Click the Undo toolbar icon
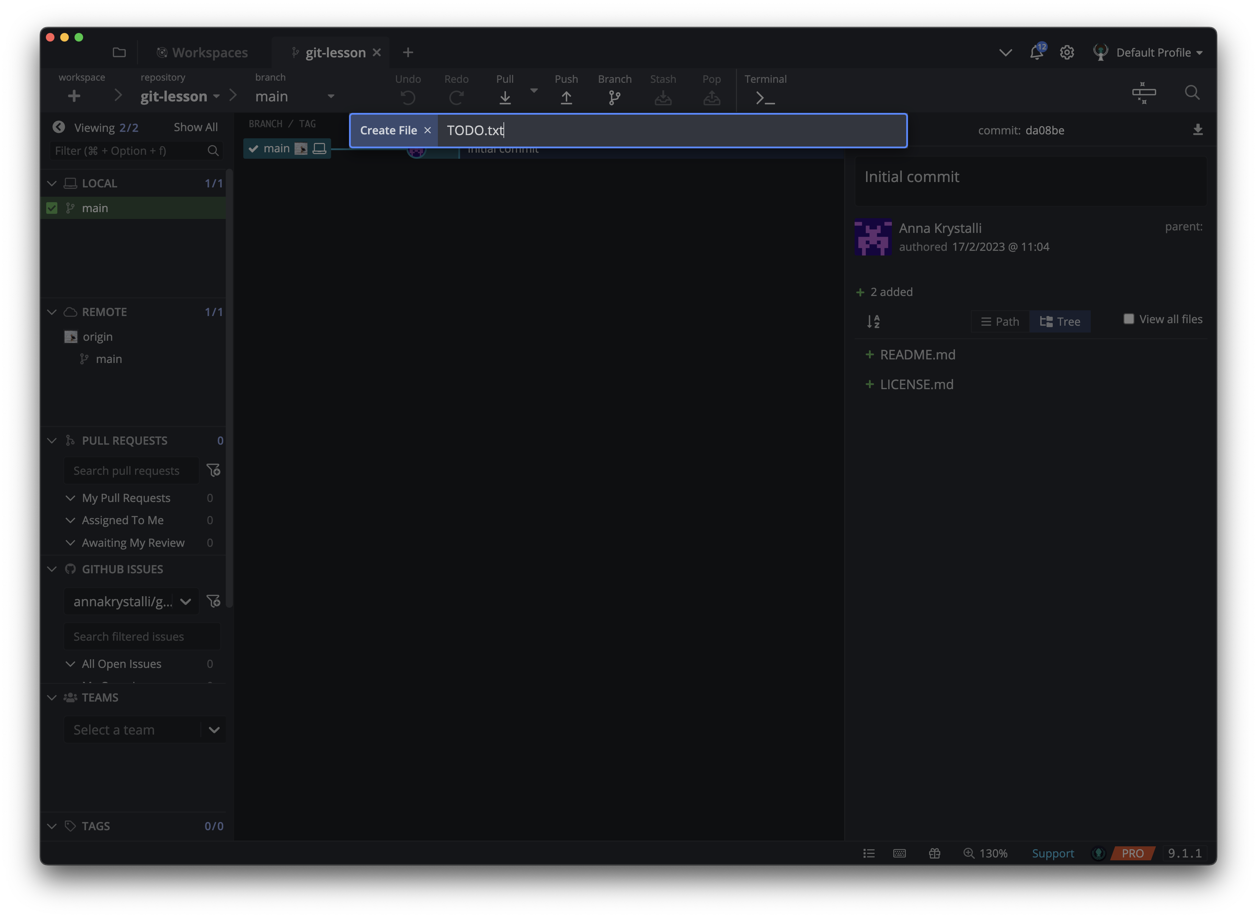Viewport: 1257px width, 918px height. pyautogui.click(x=408, y=98)
